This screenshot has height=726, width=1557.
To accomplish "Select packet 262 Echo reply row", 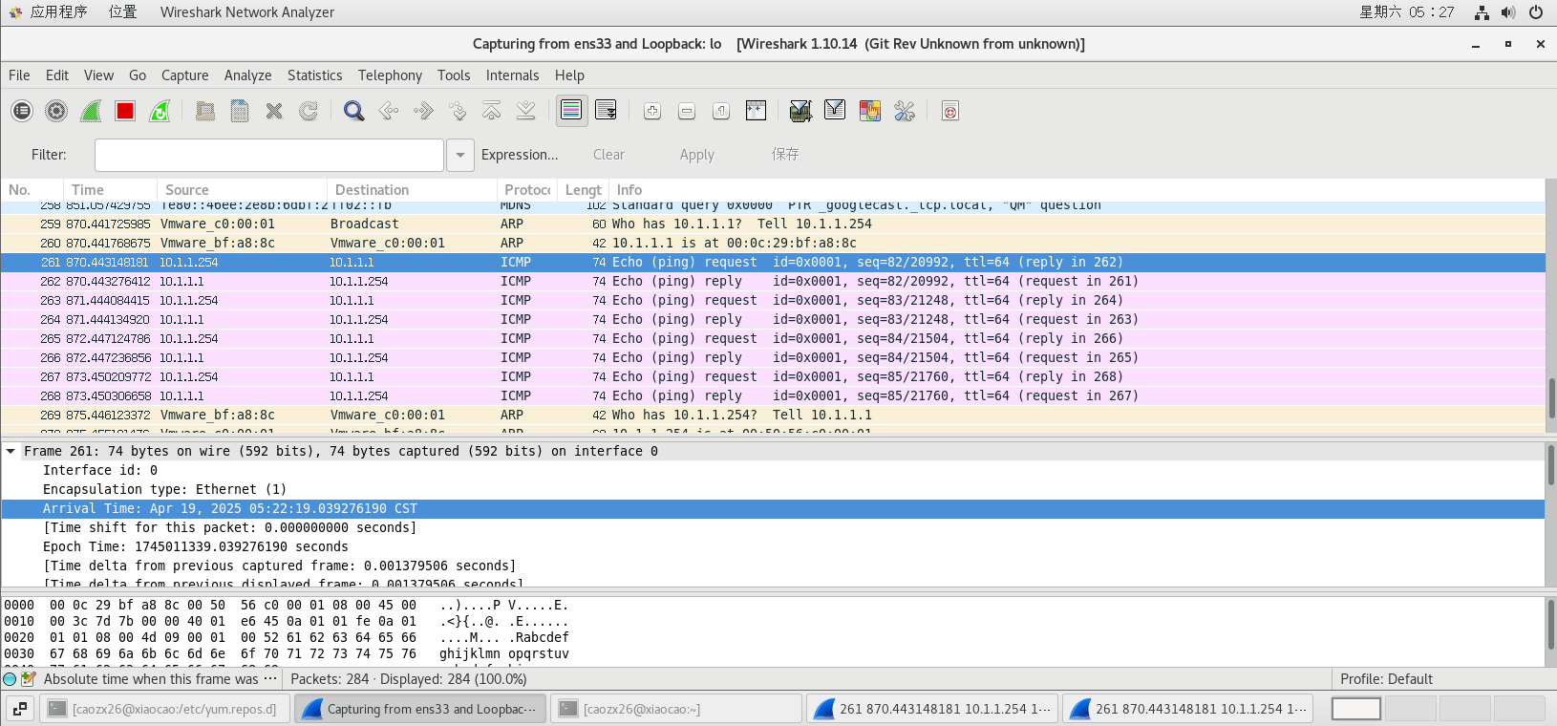I will pos(773,281).
